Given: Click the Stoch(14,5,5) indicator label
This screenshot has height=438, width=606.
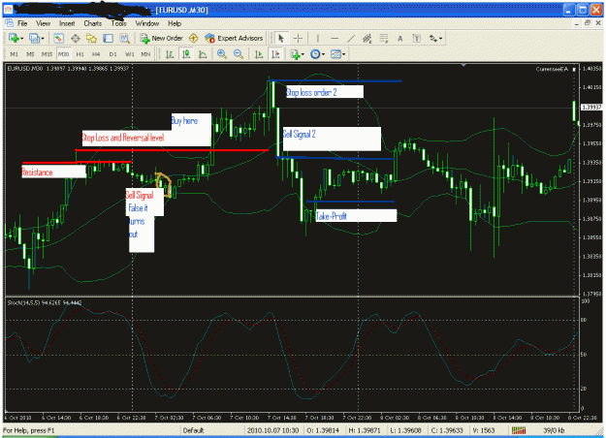Looking at the screenshot, I should pyautogui.click(x=45, y=303).
